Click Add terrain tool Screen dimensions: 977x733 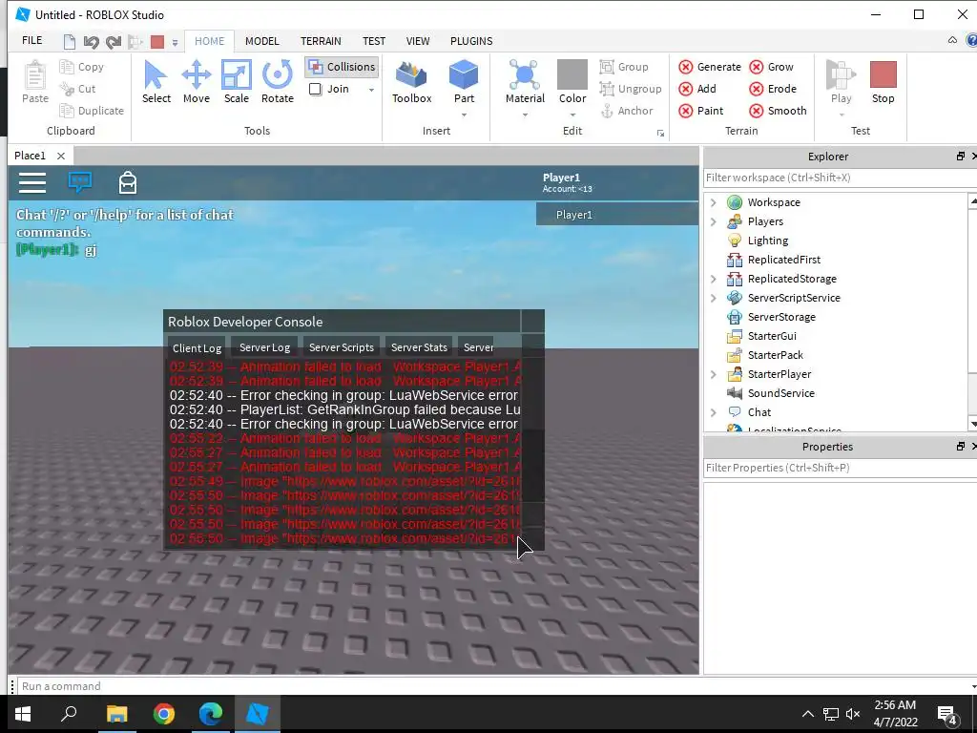point(697,89)
